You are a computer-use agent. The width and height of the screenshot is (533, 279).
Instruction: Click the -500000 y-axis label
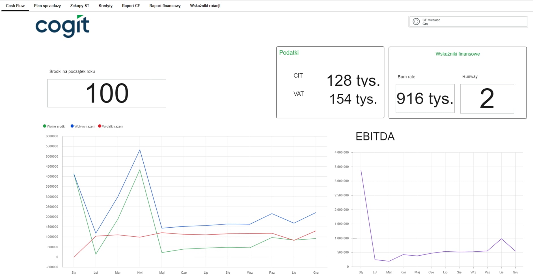tap(52, 267)
